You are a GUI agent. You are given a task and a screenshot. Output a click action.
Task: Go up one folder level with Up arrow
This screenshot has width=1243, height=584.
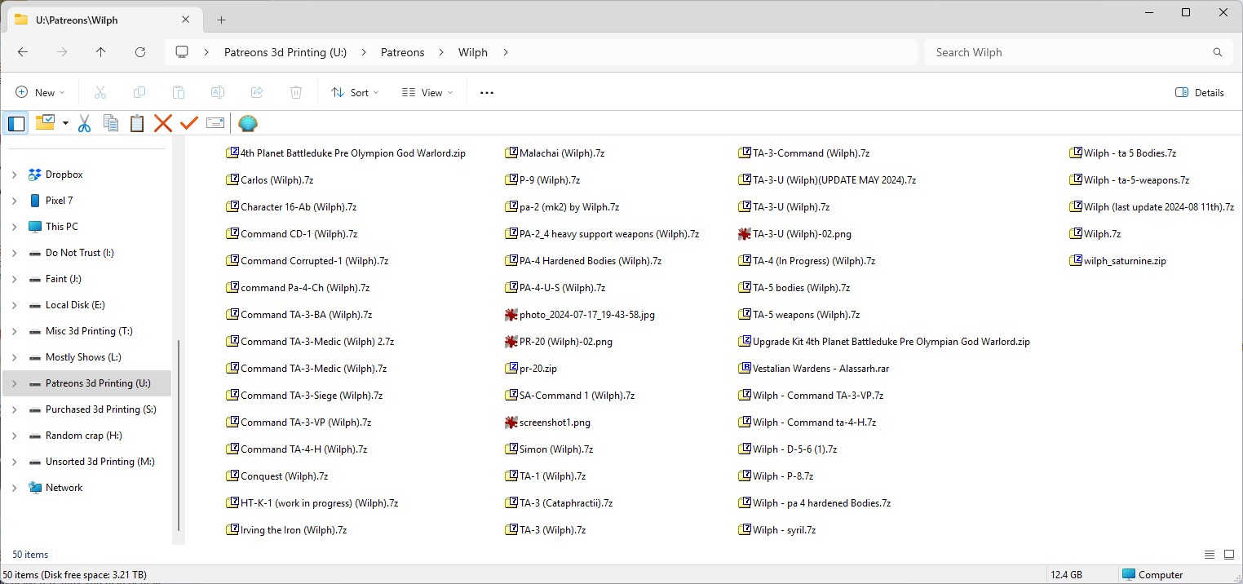coord(101,52)
